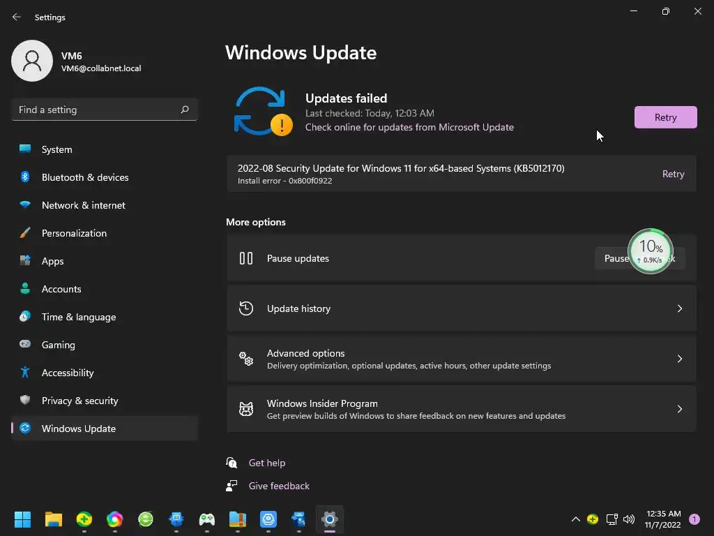The height and width of the screenshot is (536, 714).
Task: Check online for updates from Microsoft Update
Action: pyautogui.click(x=409, y=127)
